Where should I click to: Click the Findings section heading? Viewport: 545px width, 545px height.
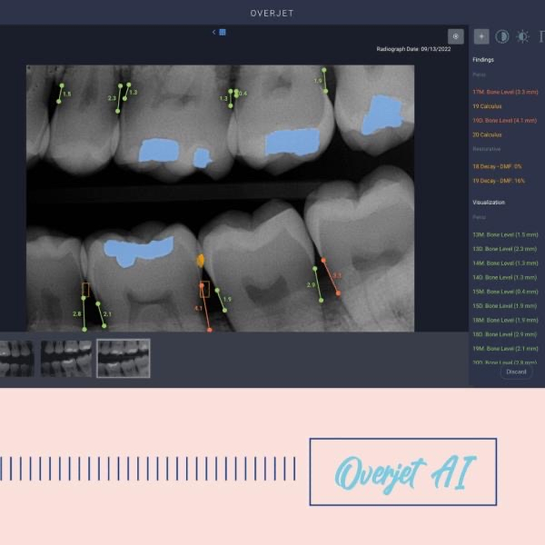click(x=483, y=60)
